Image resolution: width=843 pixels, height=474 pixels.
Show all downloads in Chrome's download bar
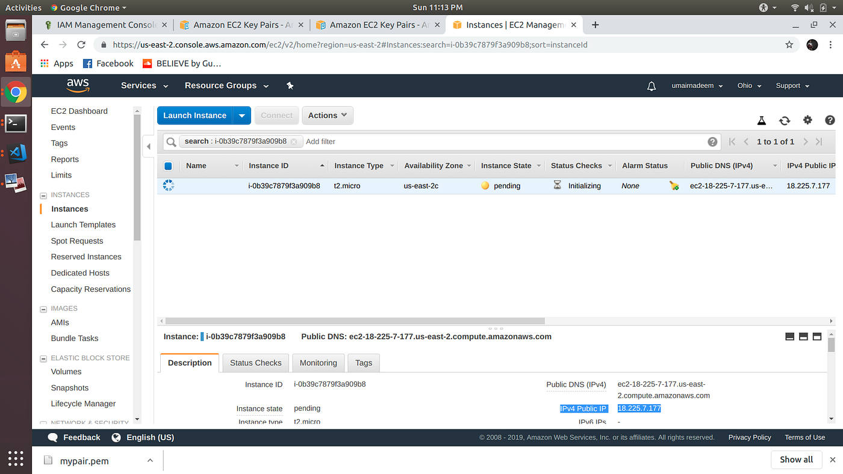pos(796,459)
